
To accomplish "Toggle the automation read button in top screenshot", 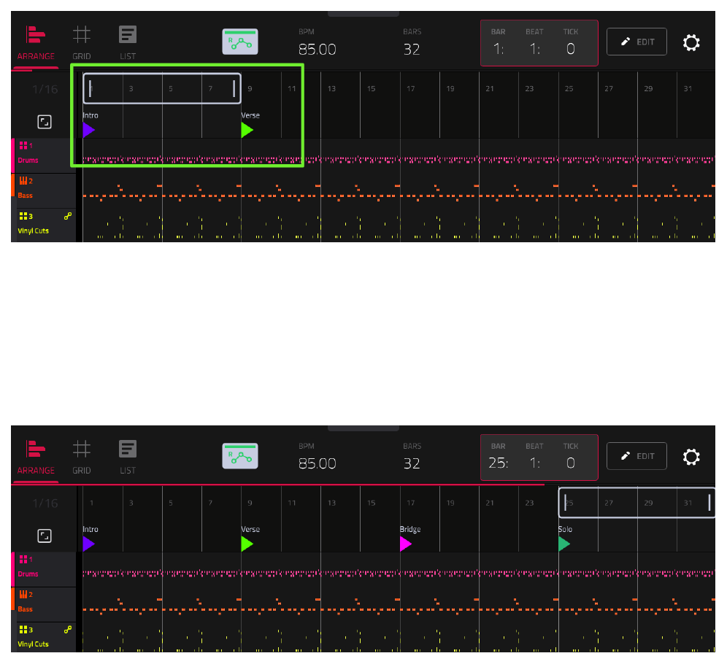I will pyautogui.click(x=240, y=42).
